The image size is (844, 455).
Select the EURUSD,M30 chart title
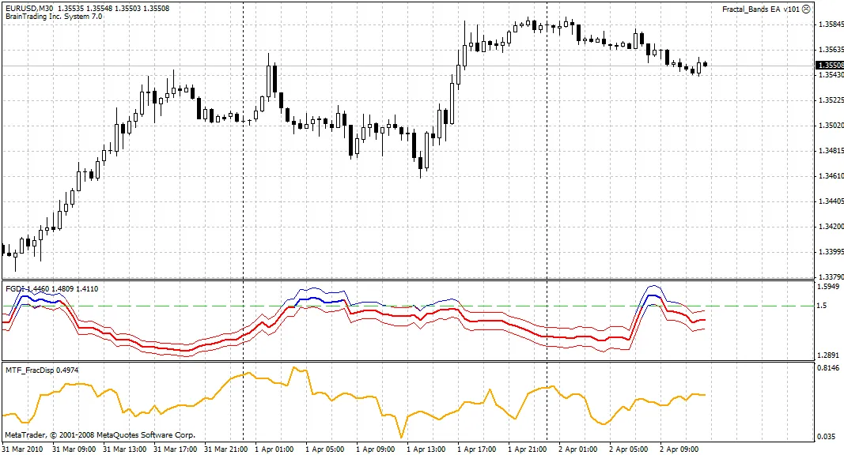pos(29,6)
